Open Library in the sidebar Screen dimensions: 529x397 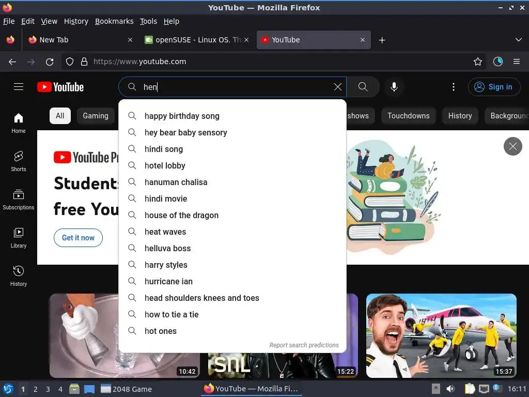tap(19, 238)
